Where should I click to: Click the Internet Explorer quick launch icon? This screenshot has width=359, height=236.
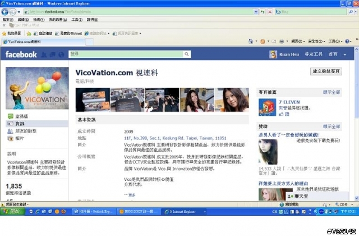tap(38, 211)
